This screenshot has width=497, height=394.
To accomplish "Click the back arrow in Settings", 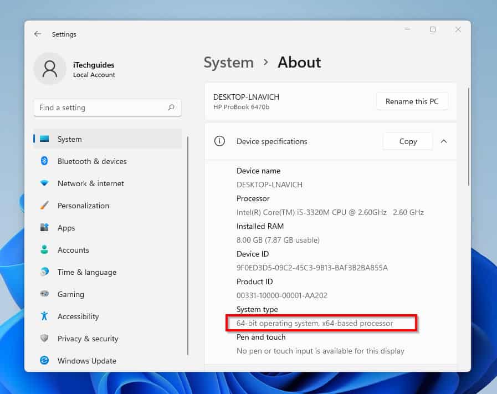I will pyautogui.click(x=37, y=34).
